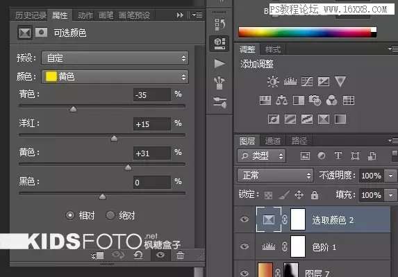Add a Selective Color adjustment from Adjustments panel
The image size is (398, 277).
tap(324, 119)
